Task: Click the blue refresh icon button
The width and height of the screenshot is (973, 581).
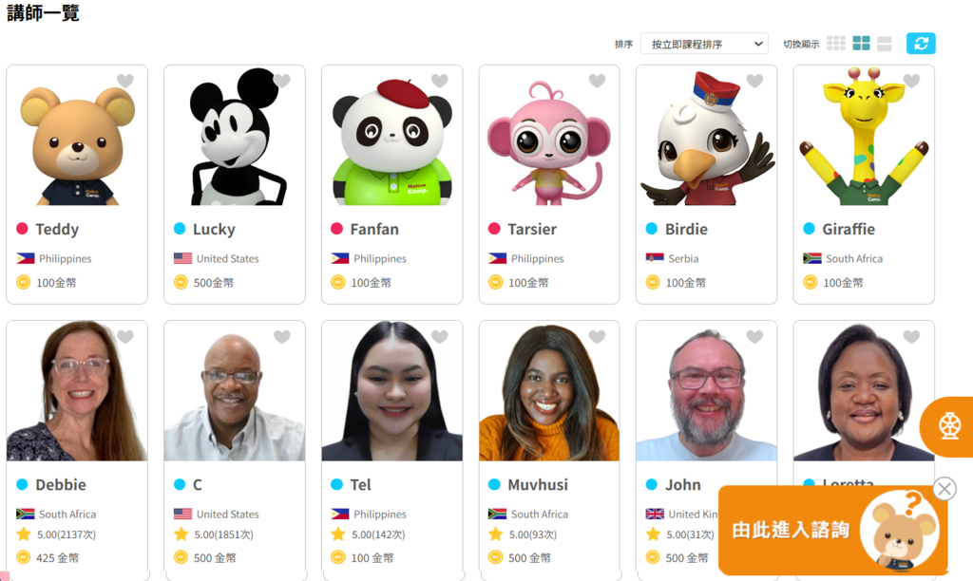Action: (x=921, y=44)
